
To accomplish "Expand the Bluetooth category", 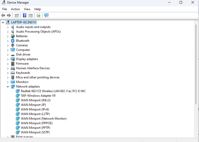I will [8, 41].
